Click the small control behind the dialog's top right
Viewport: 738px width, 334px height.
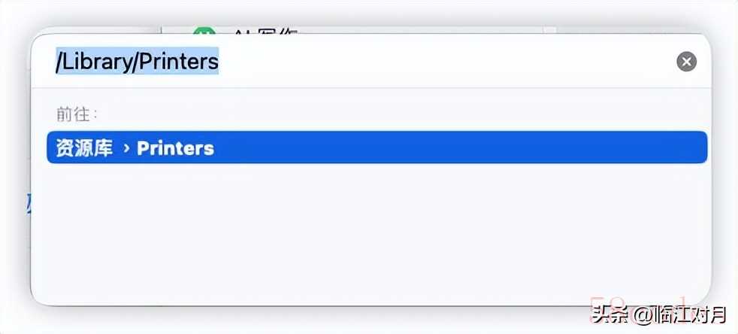tap(549, 31)
